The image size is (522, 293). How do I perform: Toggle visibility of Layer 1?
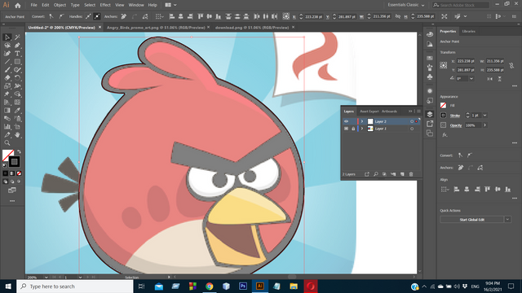[346, 129]
